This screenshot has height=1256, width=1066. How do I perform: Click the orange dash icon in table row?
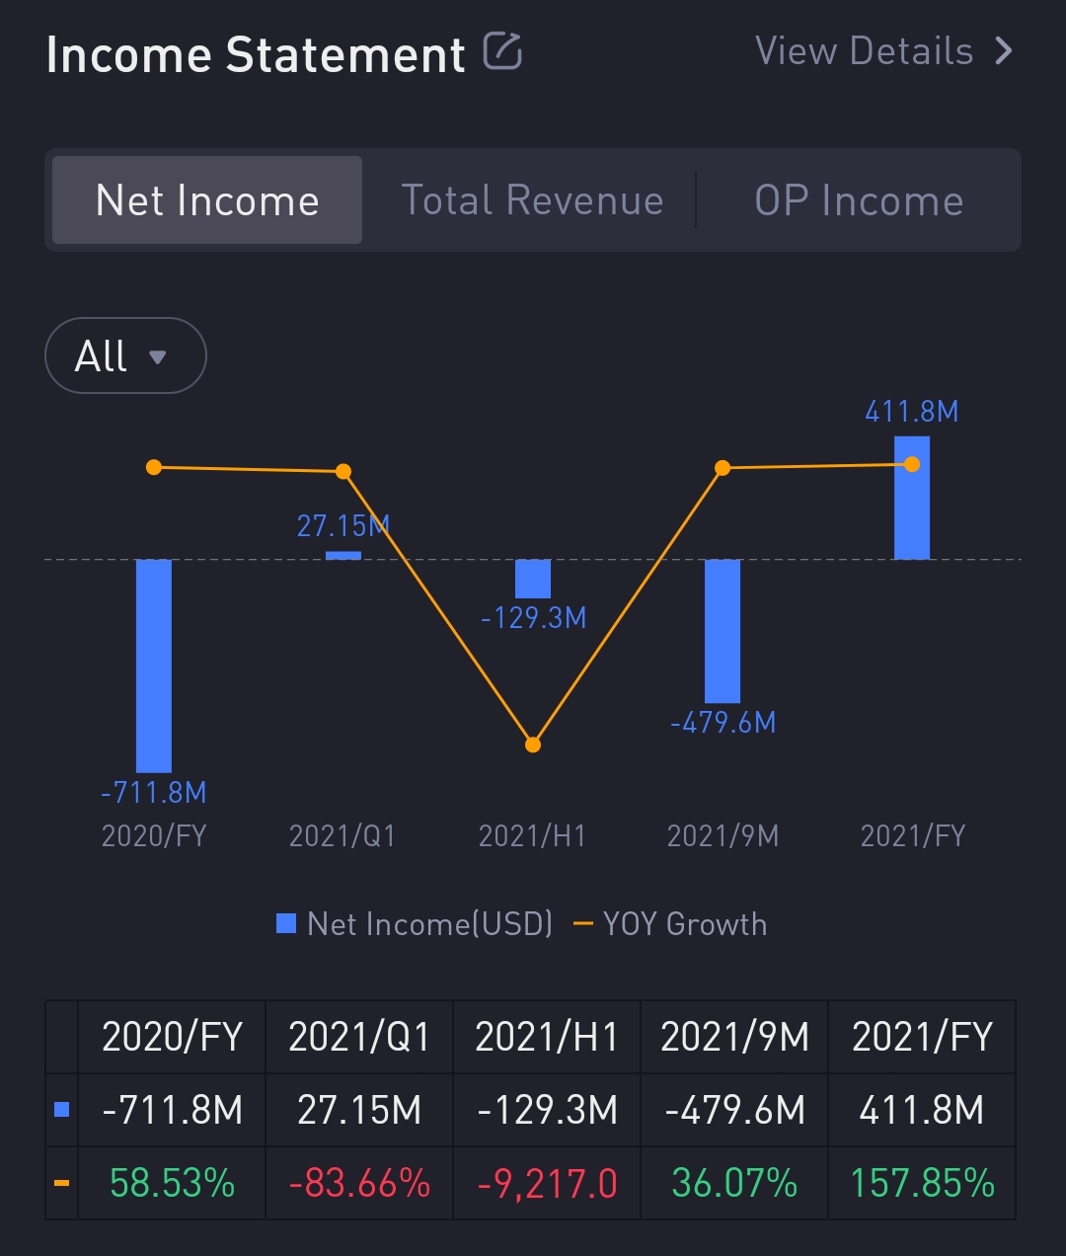click(61, 1183)
